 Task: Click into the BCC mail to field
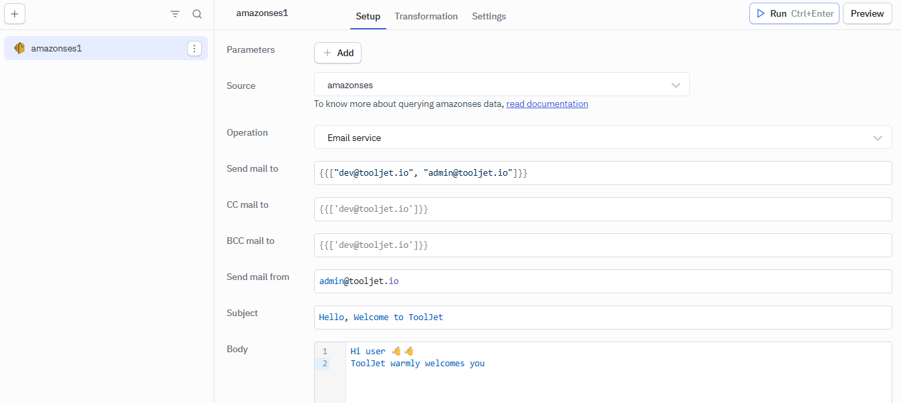point(602,245)
